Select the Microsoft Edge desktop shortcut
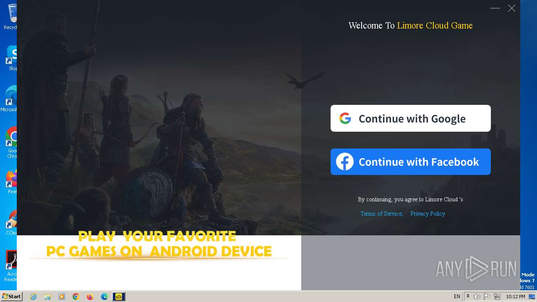This screenshot has height=302, width=537. [x=9, y=99]
